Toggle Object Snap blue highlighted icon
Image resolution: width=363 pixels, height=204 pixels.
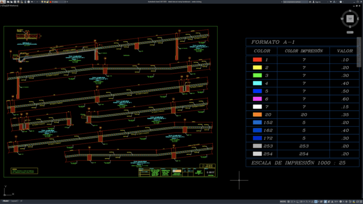316,202
